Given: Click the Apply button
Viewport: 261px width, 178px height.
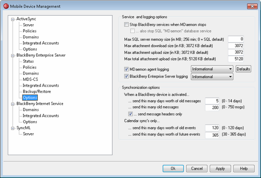Looking at the screenshot, I should (x=220, y=169).
